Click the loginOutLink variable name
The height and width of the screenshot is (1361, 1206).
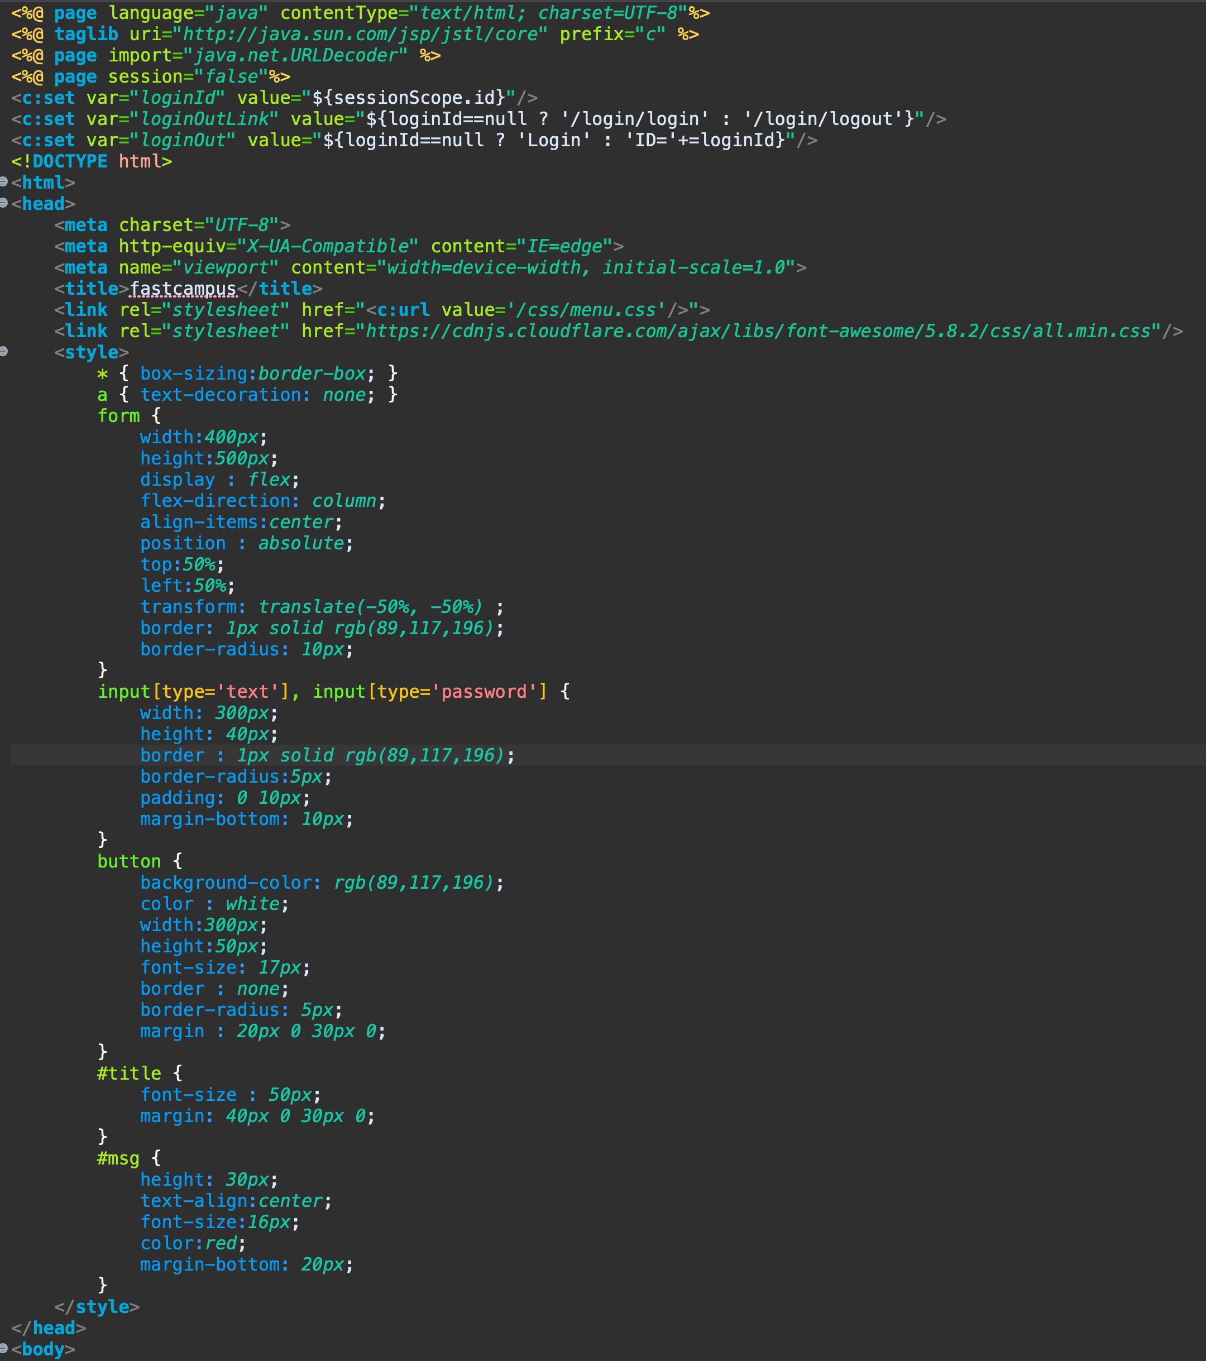(204, 118)
